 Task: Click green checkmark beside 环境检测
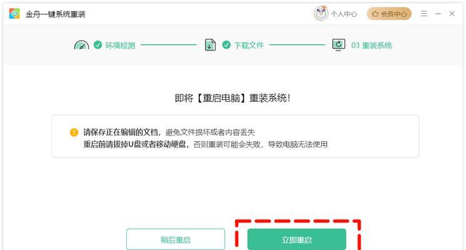click(x=98, y=45)
